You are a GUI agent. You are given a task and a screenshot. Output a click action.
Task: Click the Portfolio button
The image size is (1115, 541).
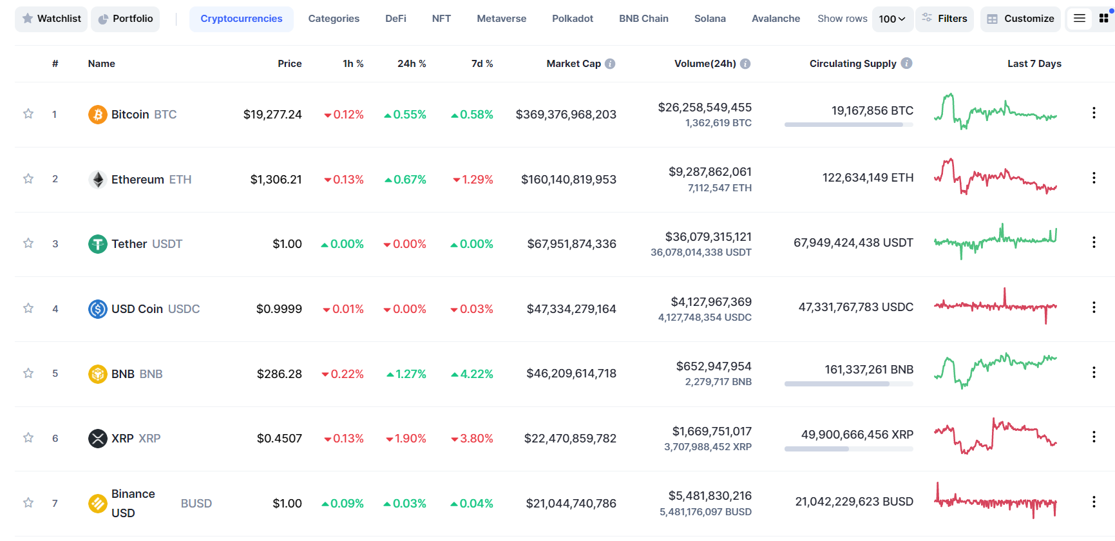coord(126,19)
